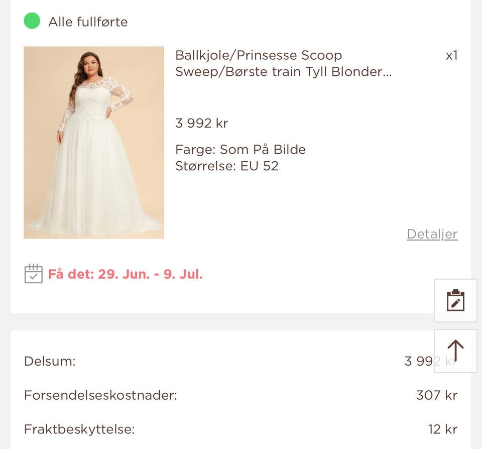Tap the green circle next to Alle fullførte

pyautogui.click(x=31, y=22)
